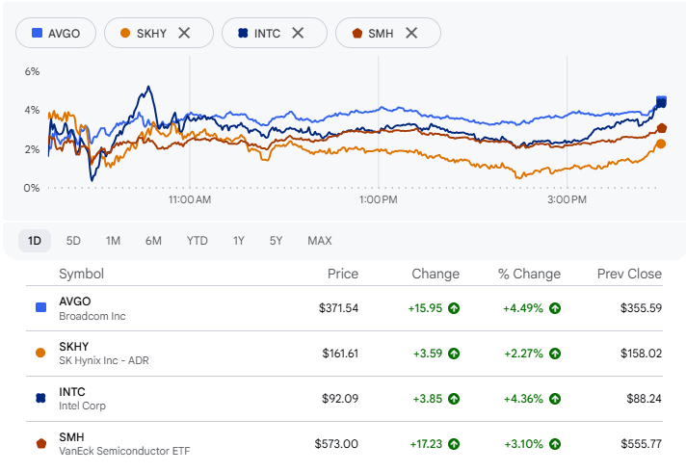Viewport: 686px width, 472px height.
Task: Click the 6% y-axis label
Action: [x=32, y=71]
